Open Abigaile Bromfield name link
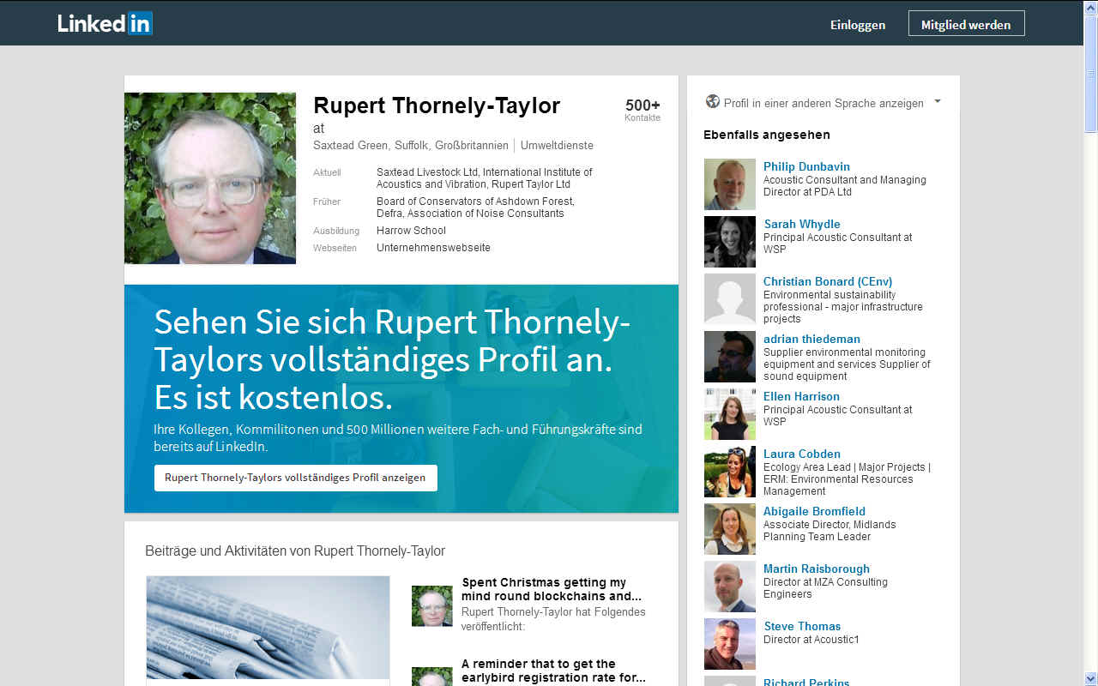Image resolution: width=1098 pixels, height=686 pixels. click(814, 511)
